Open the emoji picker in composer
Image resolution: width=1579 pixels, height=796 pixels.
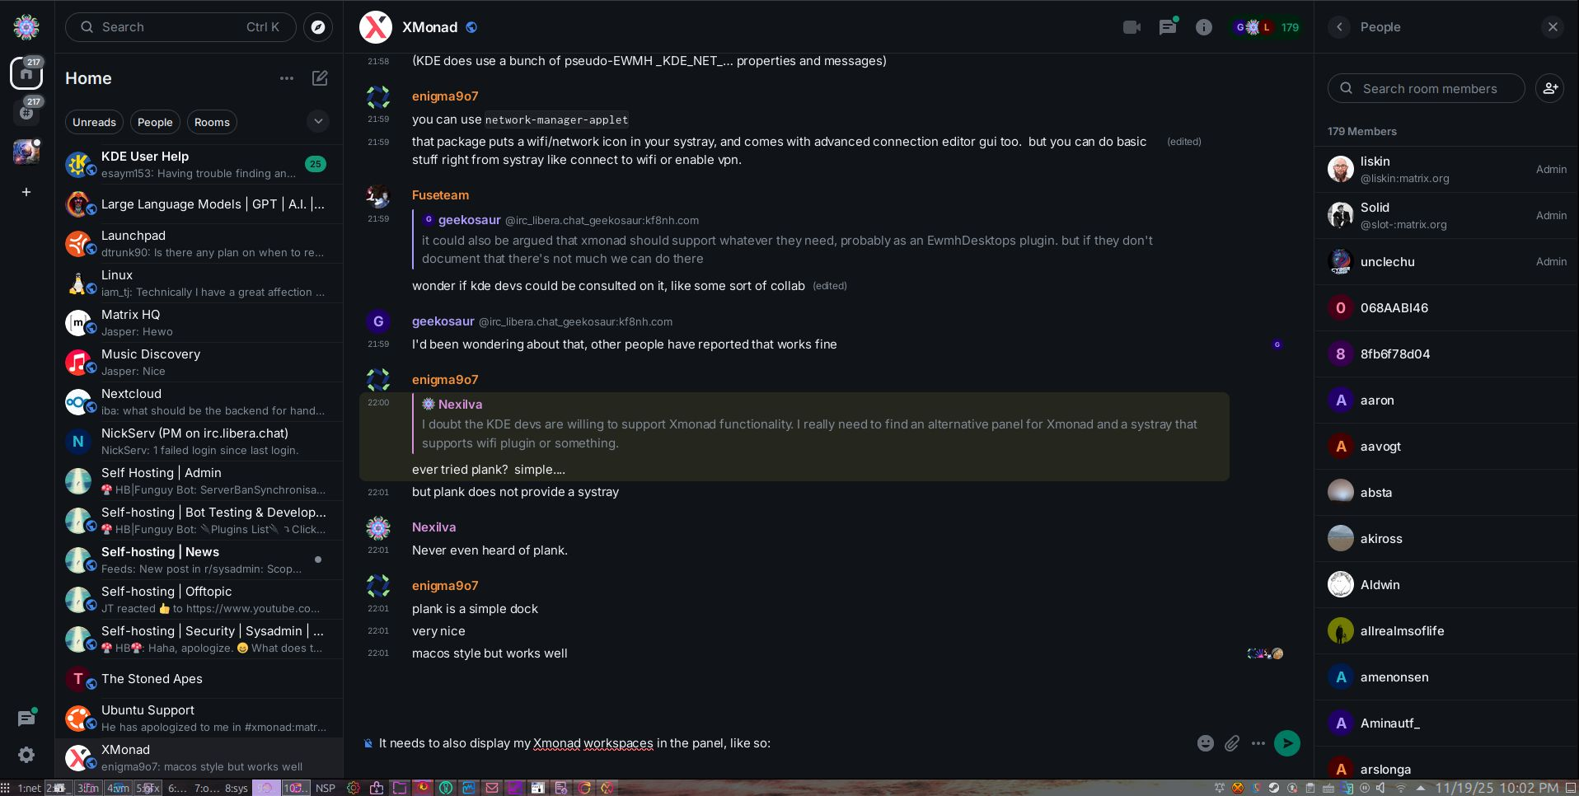[1206, 743]
